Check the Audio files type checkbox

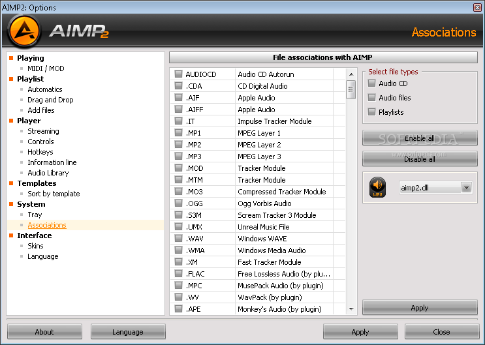(372, 98)
